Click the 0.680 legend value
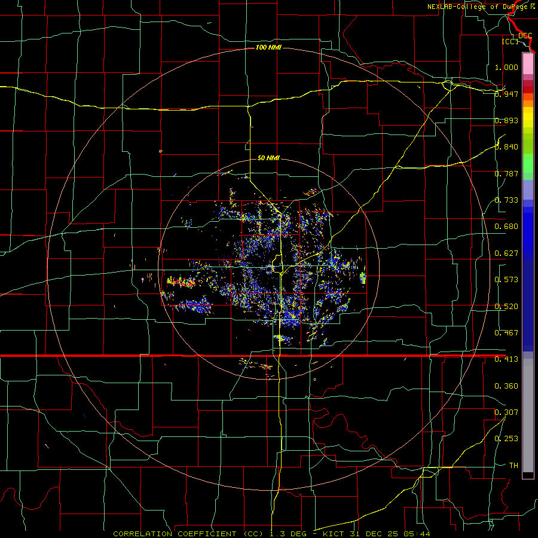Screen dimensions: 538x538 506,227
